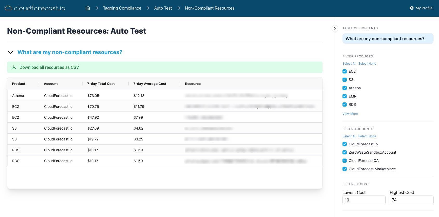Uncheck CloudForecast Io account filter
The image size is (439, 217).
(345, 144)
